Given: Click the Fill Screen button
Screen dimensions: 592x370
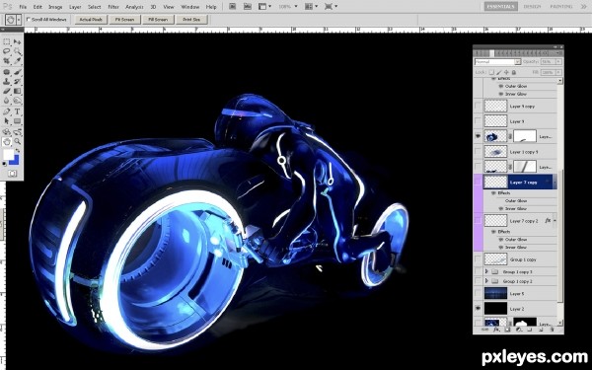Looking at the screenshot, I should point(158,20).
